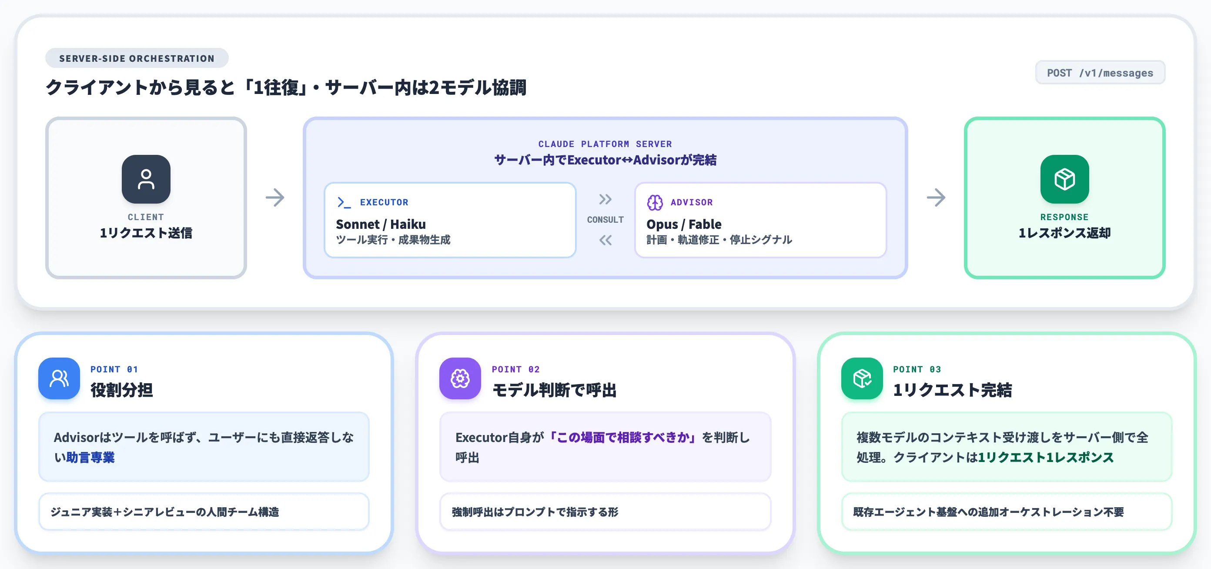Click the POINT 01 label

[114, 369]
